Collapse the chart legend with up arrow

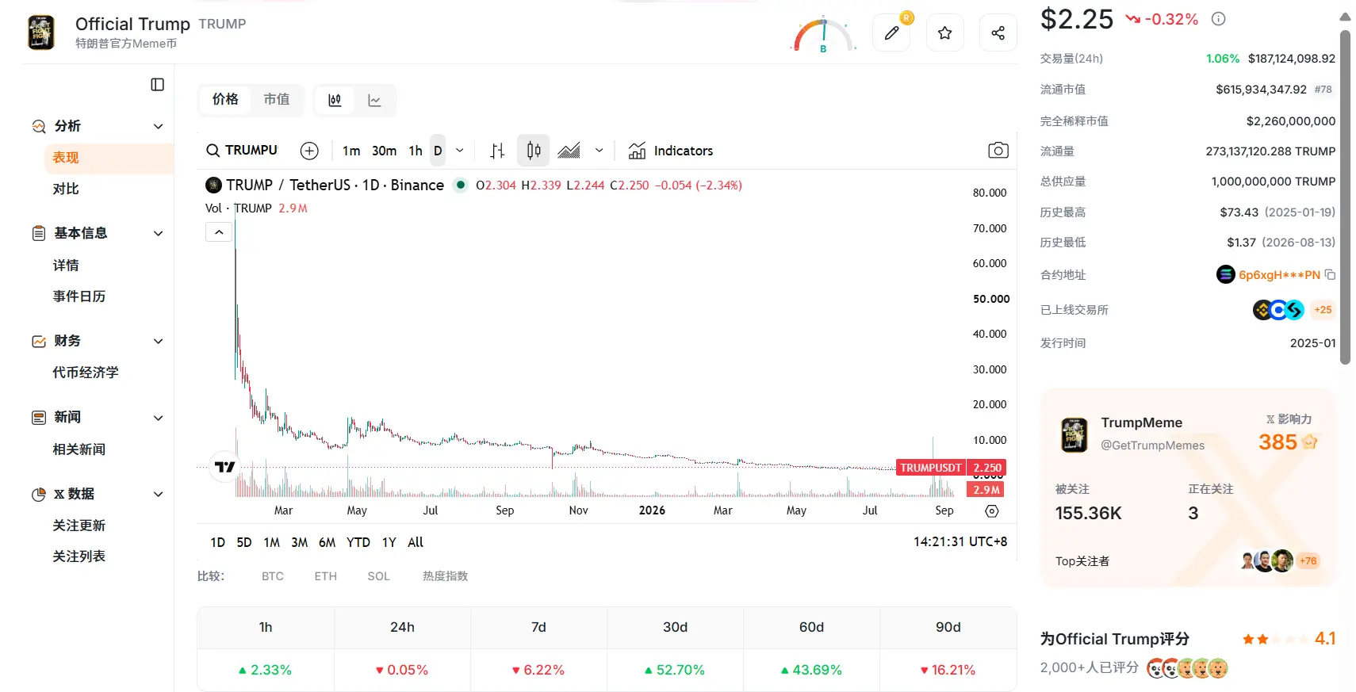219,232
